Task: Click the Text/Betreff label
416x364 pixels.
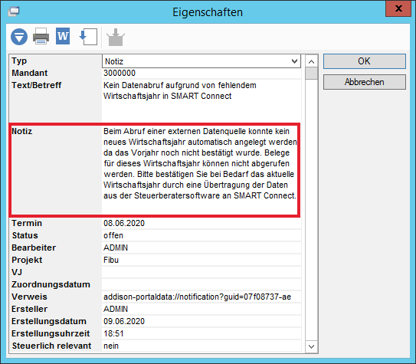Action: tap(36, 85)
